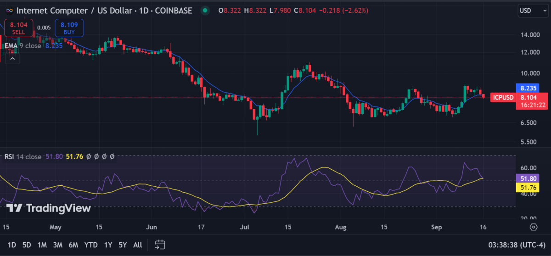Click the green market status dot
Screen dimensions: 551x256
[x=205, y=10]
